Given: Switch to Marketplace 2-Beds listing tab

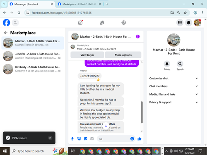Looking at the screenshot, I should click(79, 4).
